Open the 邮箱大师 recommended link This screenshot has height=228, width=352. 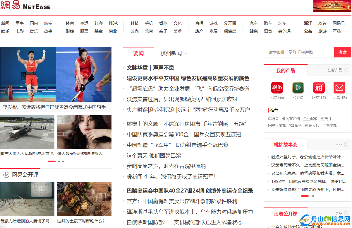click(x=312, y=125)
